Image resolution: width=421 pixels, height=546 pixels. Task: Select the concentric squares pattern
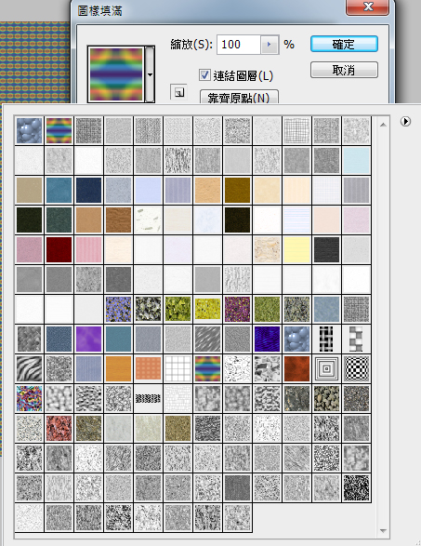[326, 368]
